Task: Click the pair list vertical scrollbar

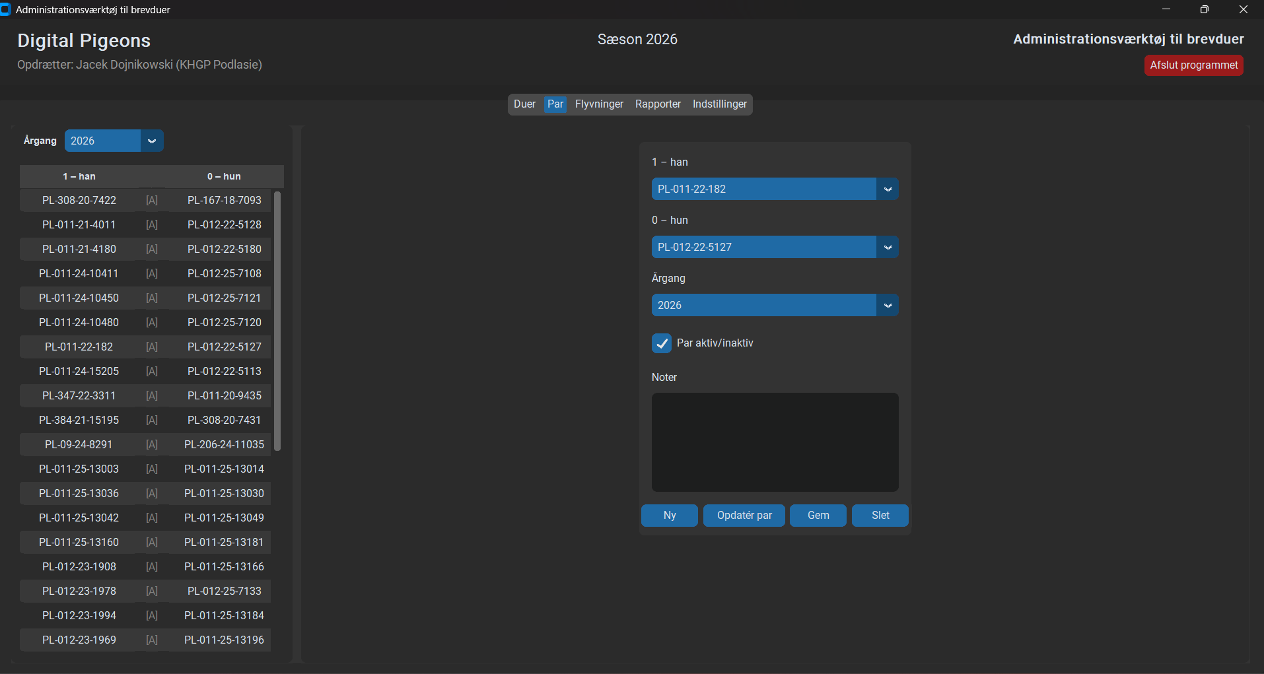Action: click(x=277, y=321)
